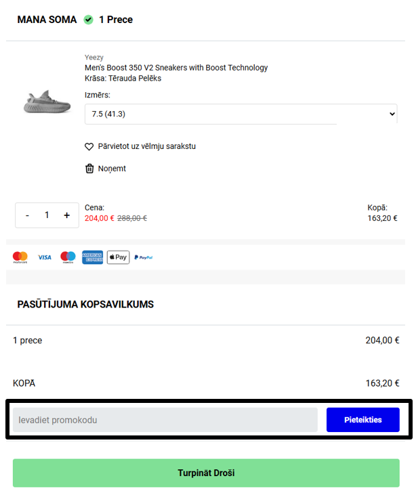Open the Men's Boost 350 V2 product title

[176, 68]
